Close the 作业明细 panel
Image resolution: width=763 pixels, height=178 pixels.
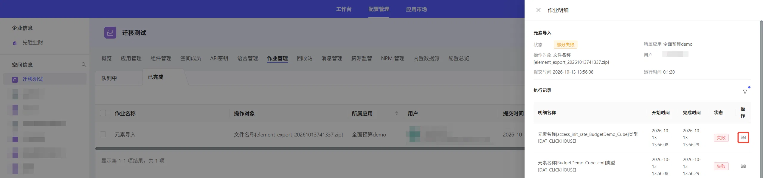(538, 10)
